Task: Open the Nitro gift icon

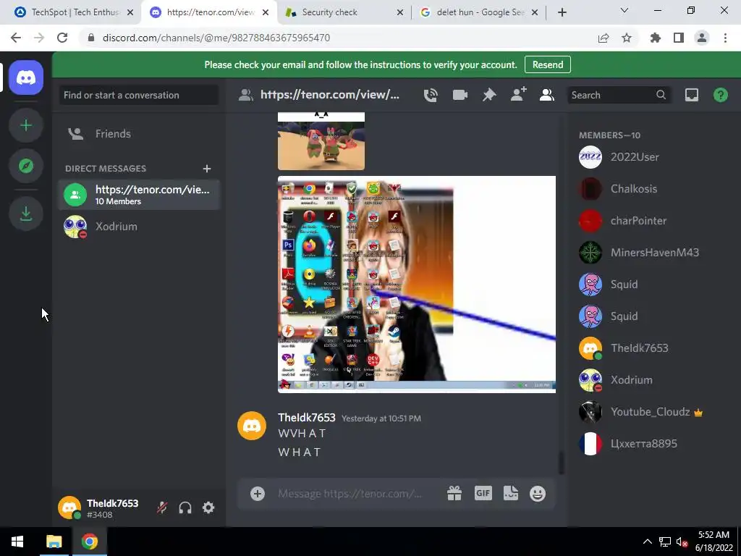Action: [x=454, y=494]
